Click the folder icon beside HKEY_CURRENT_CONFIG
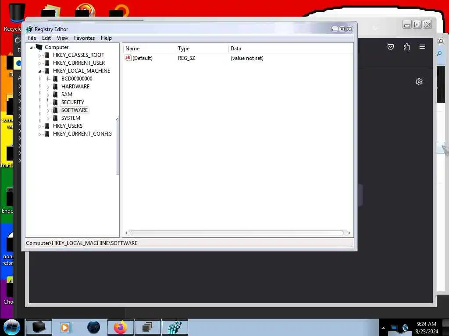Viewport: 449px width, 336px height. pos(47,134)
